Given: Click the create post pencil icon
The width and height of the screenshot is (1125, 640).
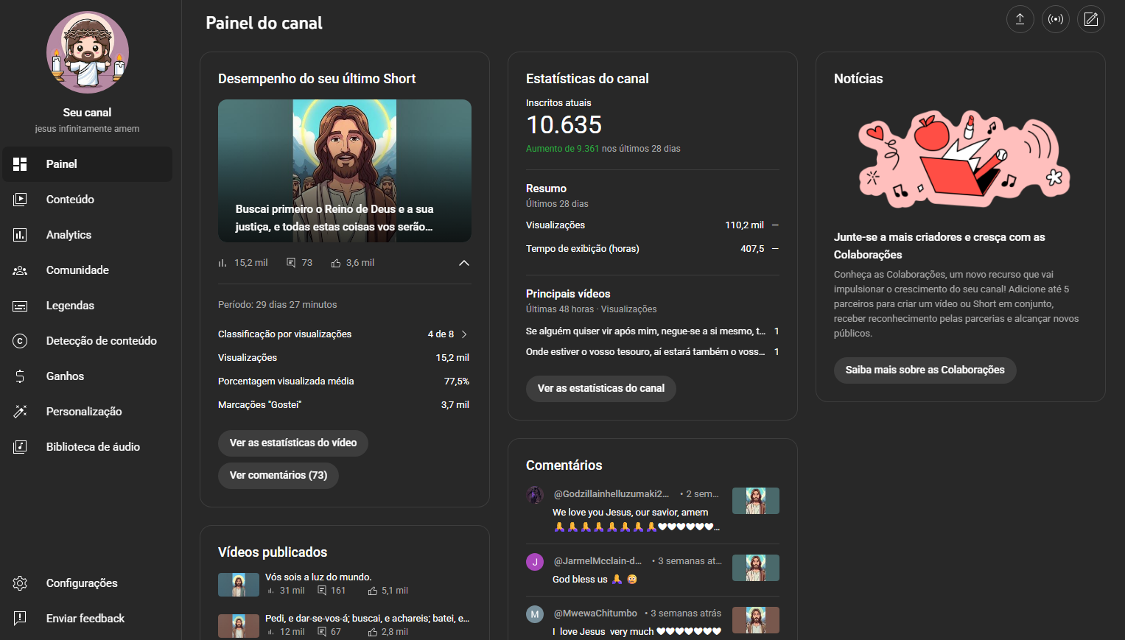Looking at the screenshot, I should (1090, 19).
